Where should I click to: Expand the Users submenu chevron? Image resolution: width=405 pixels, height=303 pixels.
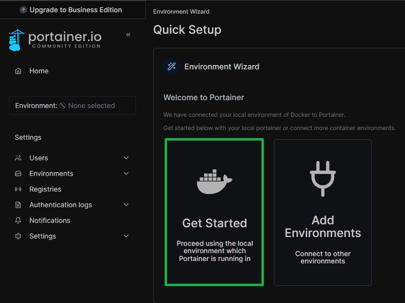(x=126, y=158)
